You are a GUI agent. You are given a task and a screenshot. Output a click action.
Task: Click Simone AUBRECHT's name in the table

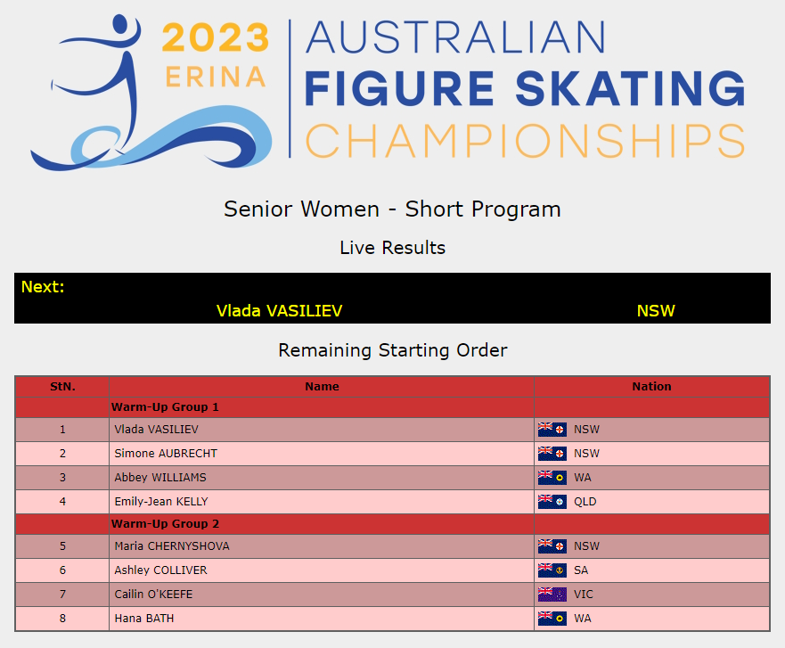[166, 454]
